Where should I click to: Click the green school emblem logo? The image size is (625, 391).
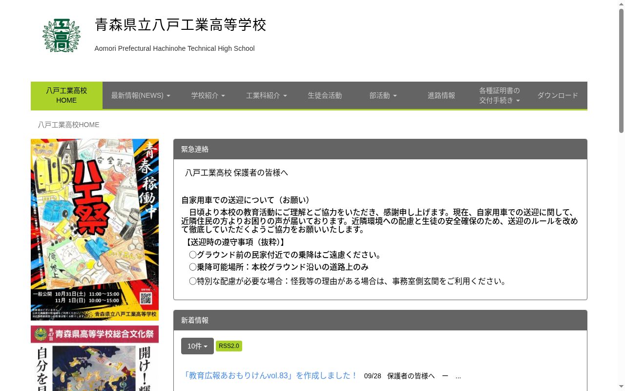tap(61, 35)
